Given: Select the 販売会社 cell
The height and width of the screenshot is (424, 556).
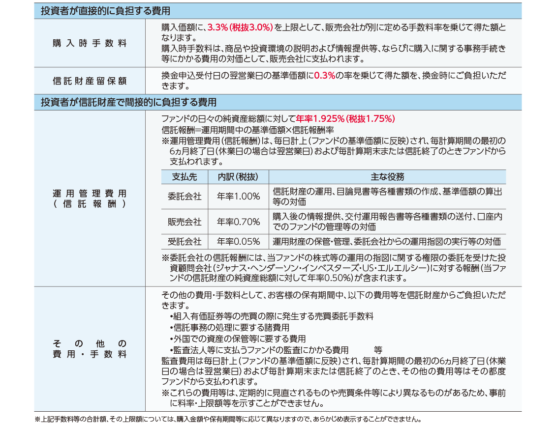Looking at the screenshot, I should (185, 222).
